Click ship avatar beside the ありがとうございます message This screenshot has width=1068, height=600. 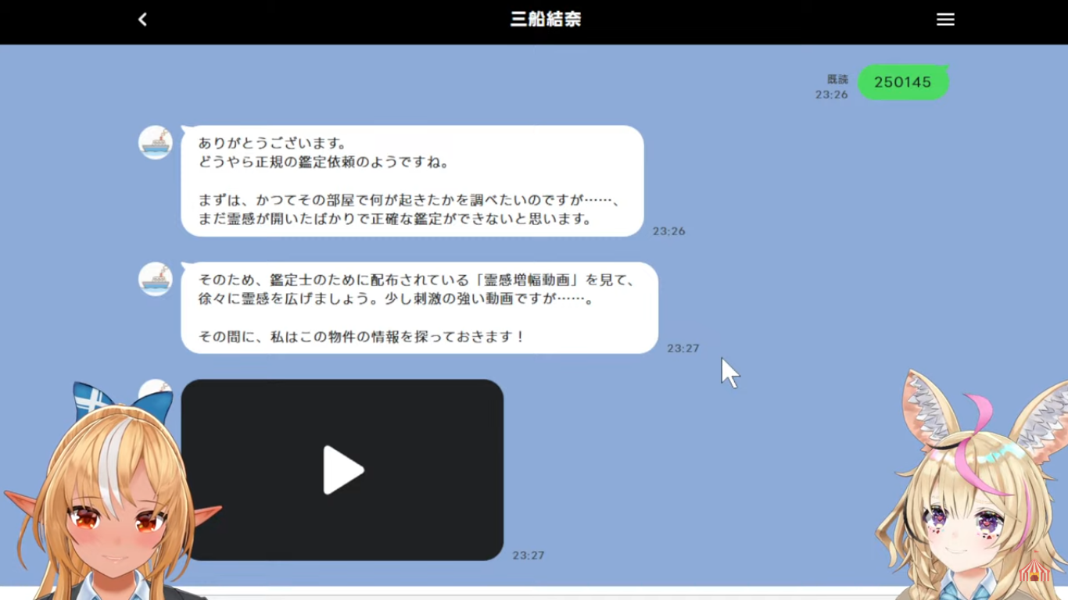156,142
